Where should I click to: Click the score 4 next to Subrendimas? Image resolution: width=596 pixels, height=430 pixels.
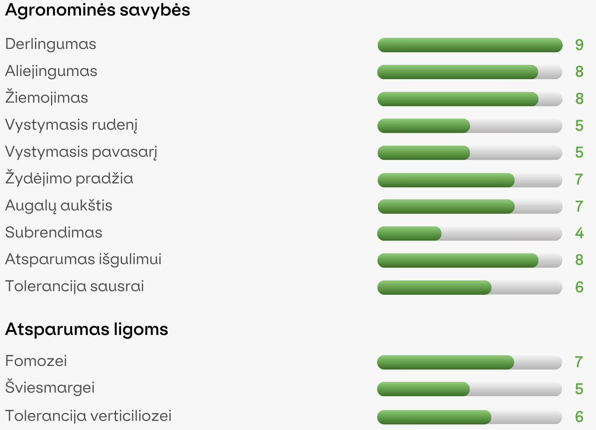579,233
